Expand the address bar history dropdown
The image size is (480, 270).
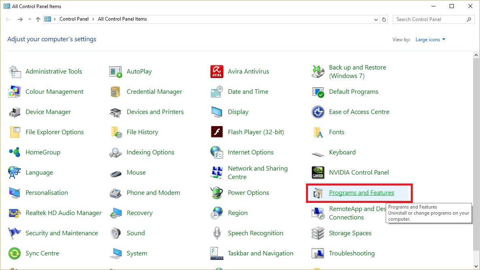376,19
